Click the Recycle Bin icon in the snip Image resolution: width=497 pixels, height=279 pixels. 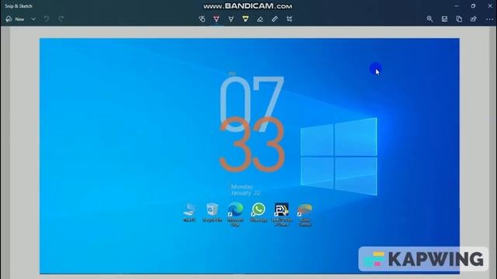[212, 212]
